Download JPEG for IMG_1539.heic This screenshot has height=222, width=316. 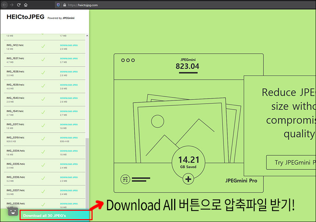point(69,85)
